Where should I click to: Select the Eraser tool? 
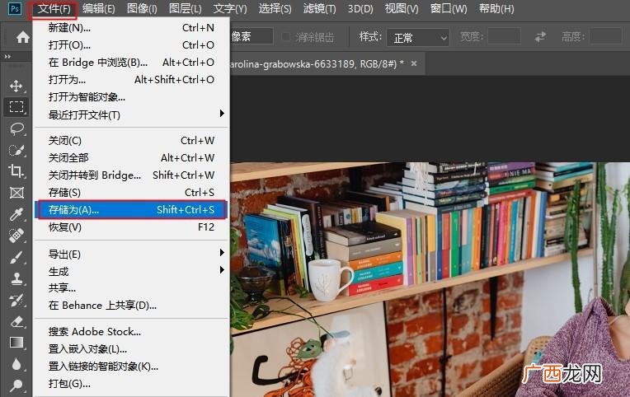16,321
